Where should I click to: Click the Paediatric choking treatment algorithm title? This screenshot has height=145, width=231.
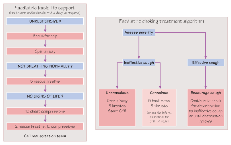[x=161, y=21]
